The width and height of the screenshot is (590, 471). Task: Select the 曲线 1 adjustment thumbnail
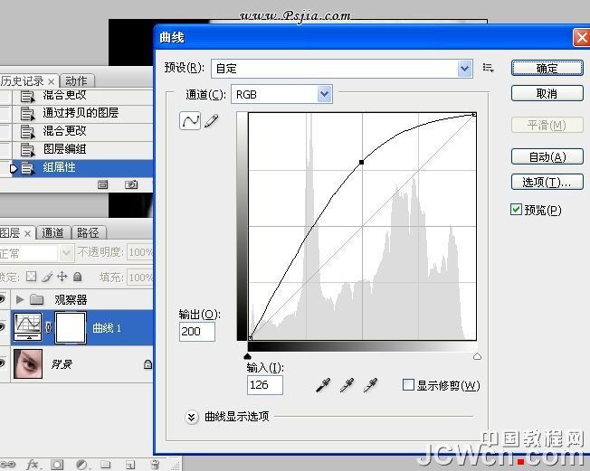click(27, 327)
